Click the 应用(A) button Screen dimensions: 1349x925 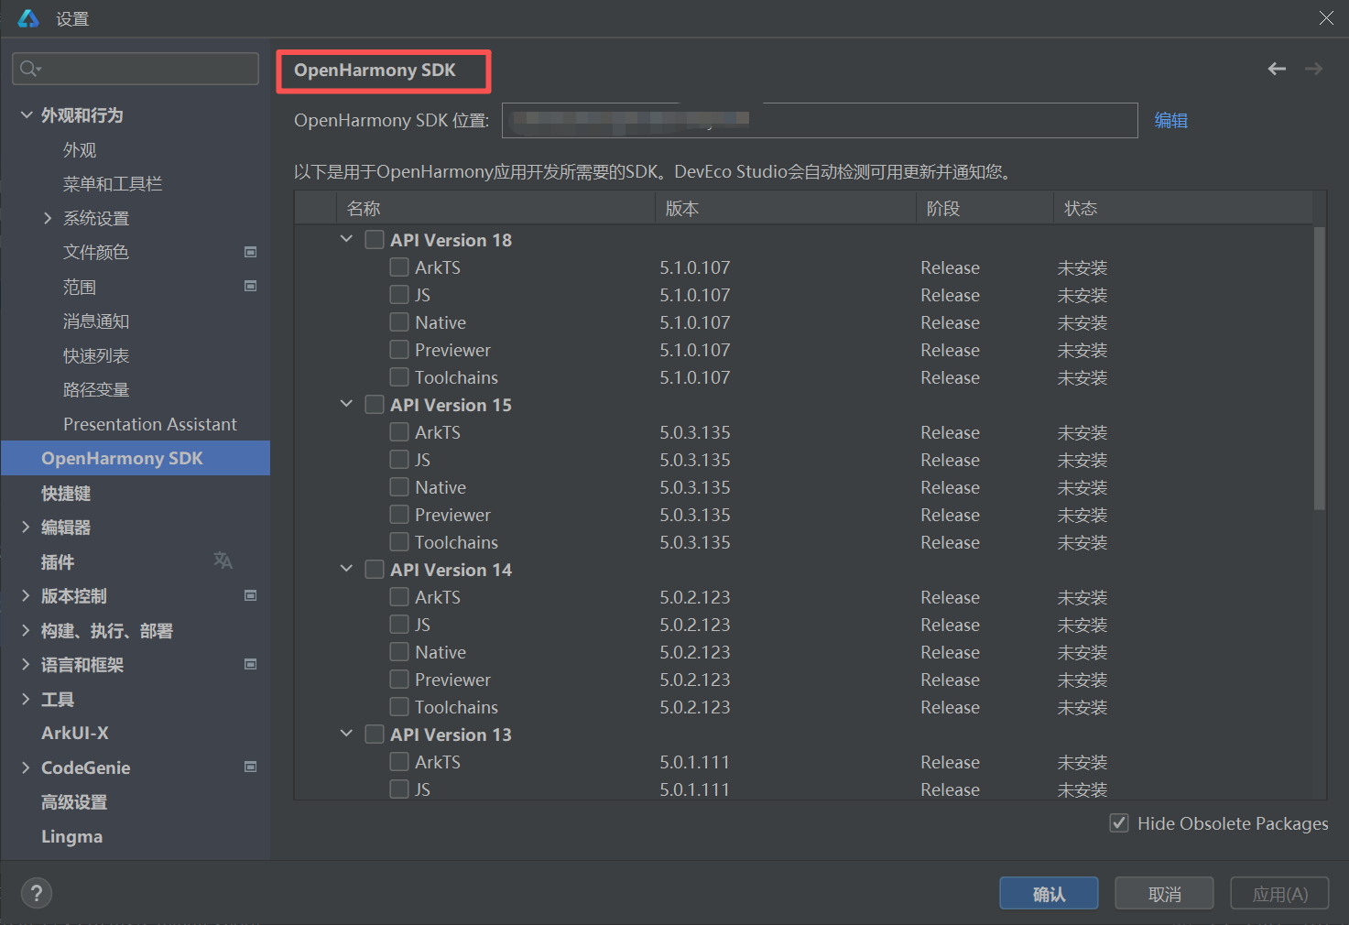coord(1279,894)
